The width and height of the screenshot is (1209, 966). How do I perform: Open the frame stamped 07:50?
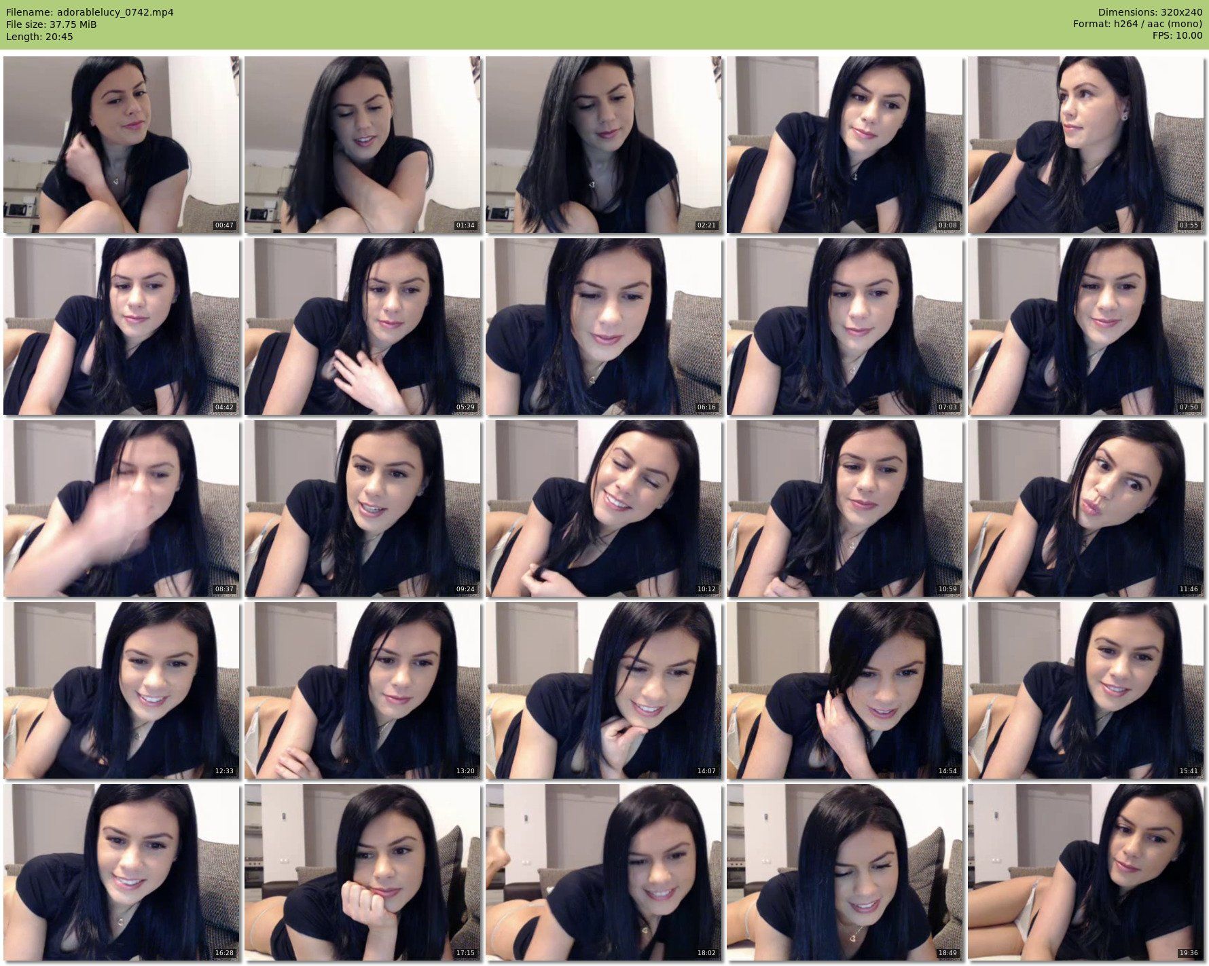click(x=1086, y=327)
